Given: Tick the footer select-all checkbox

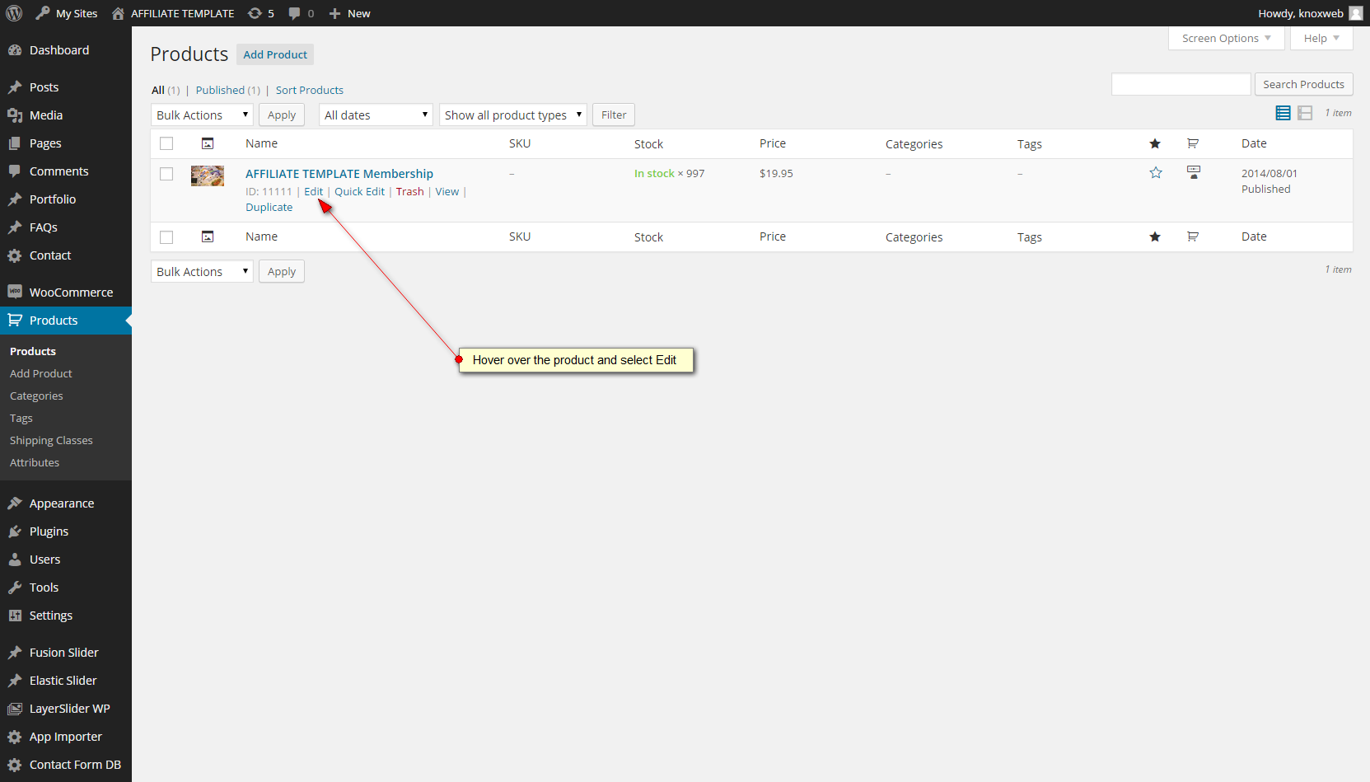Looking at the screenshot, I should [166, 237].
